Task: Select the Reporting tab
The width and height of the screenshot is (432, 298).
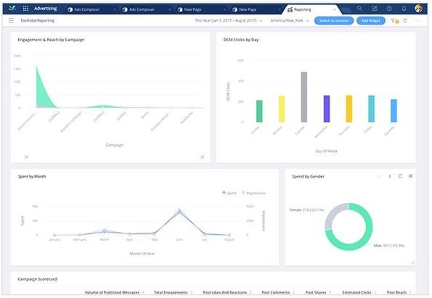Action: coord(311,9)
